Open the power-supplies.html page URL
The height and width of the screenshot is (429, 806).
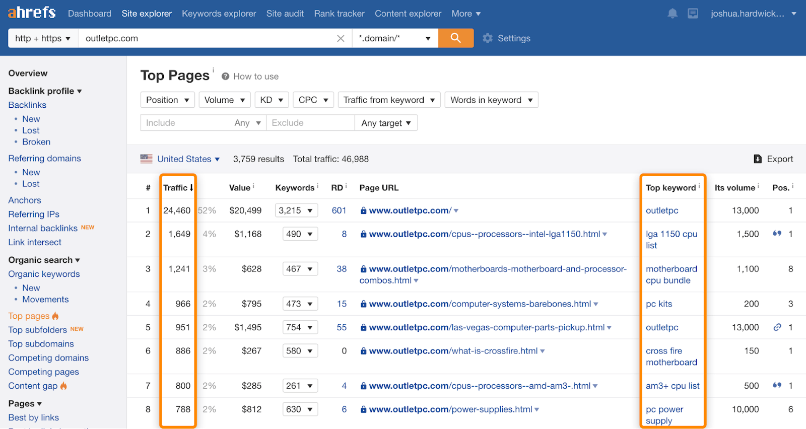click(450, 409)
